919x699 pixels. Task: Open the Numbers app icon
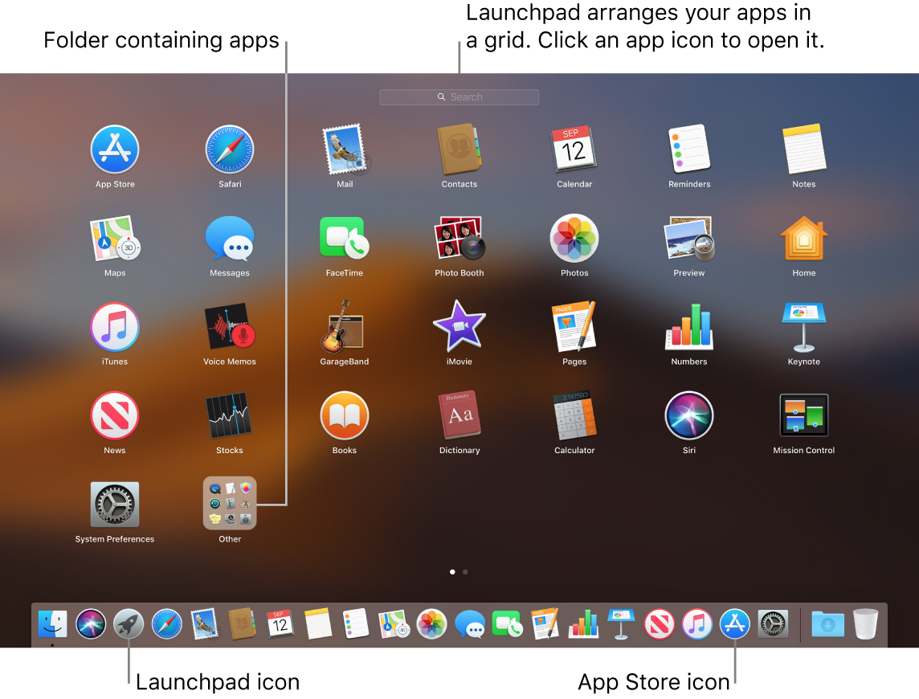point(688,327)
